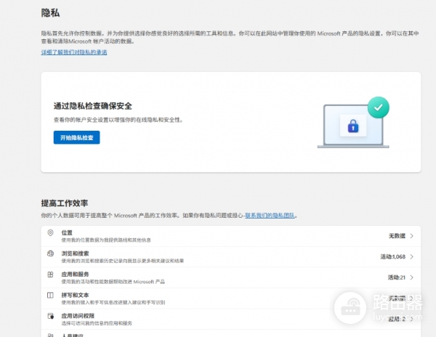Click the 无数据 value in 位置 row
This screenshot has width=436, height=337.
click(397, 236)
